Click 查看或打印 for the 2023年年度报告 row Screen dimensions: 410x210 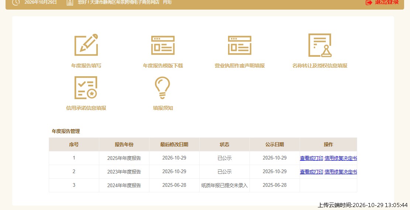[x=311, y=172]
